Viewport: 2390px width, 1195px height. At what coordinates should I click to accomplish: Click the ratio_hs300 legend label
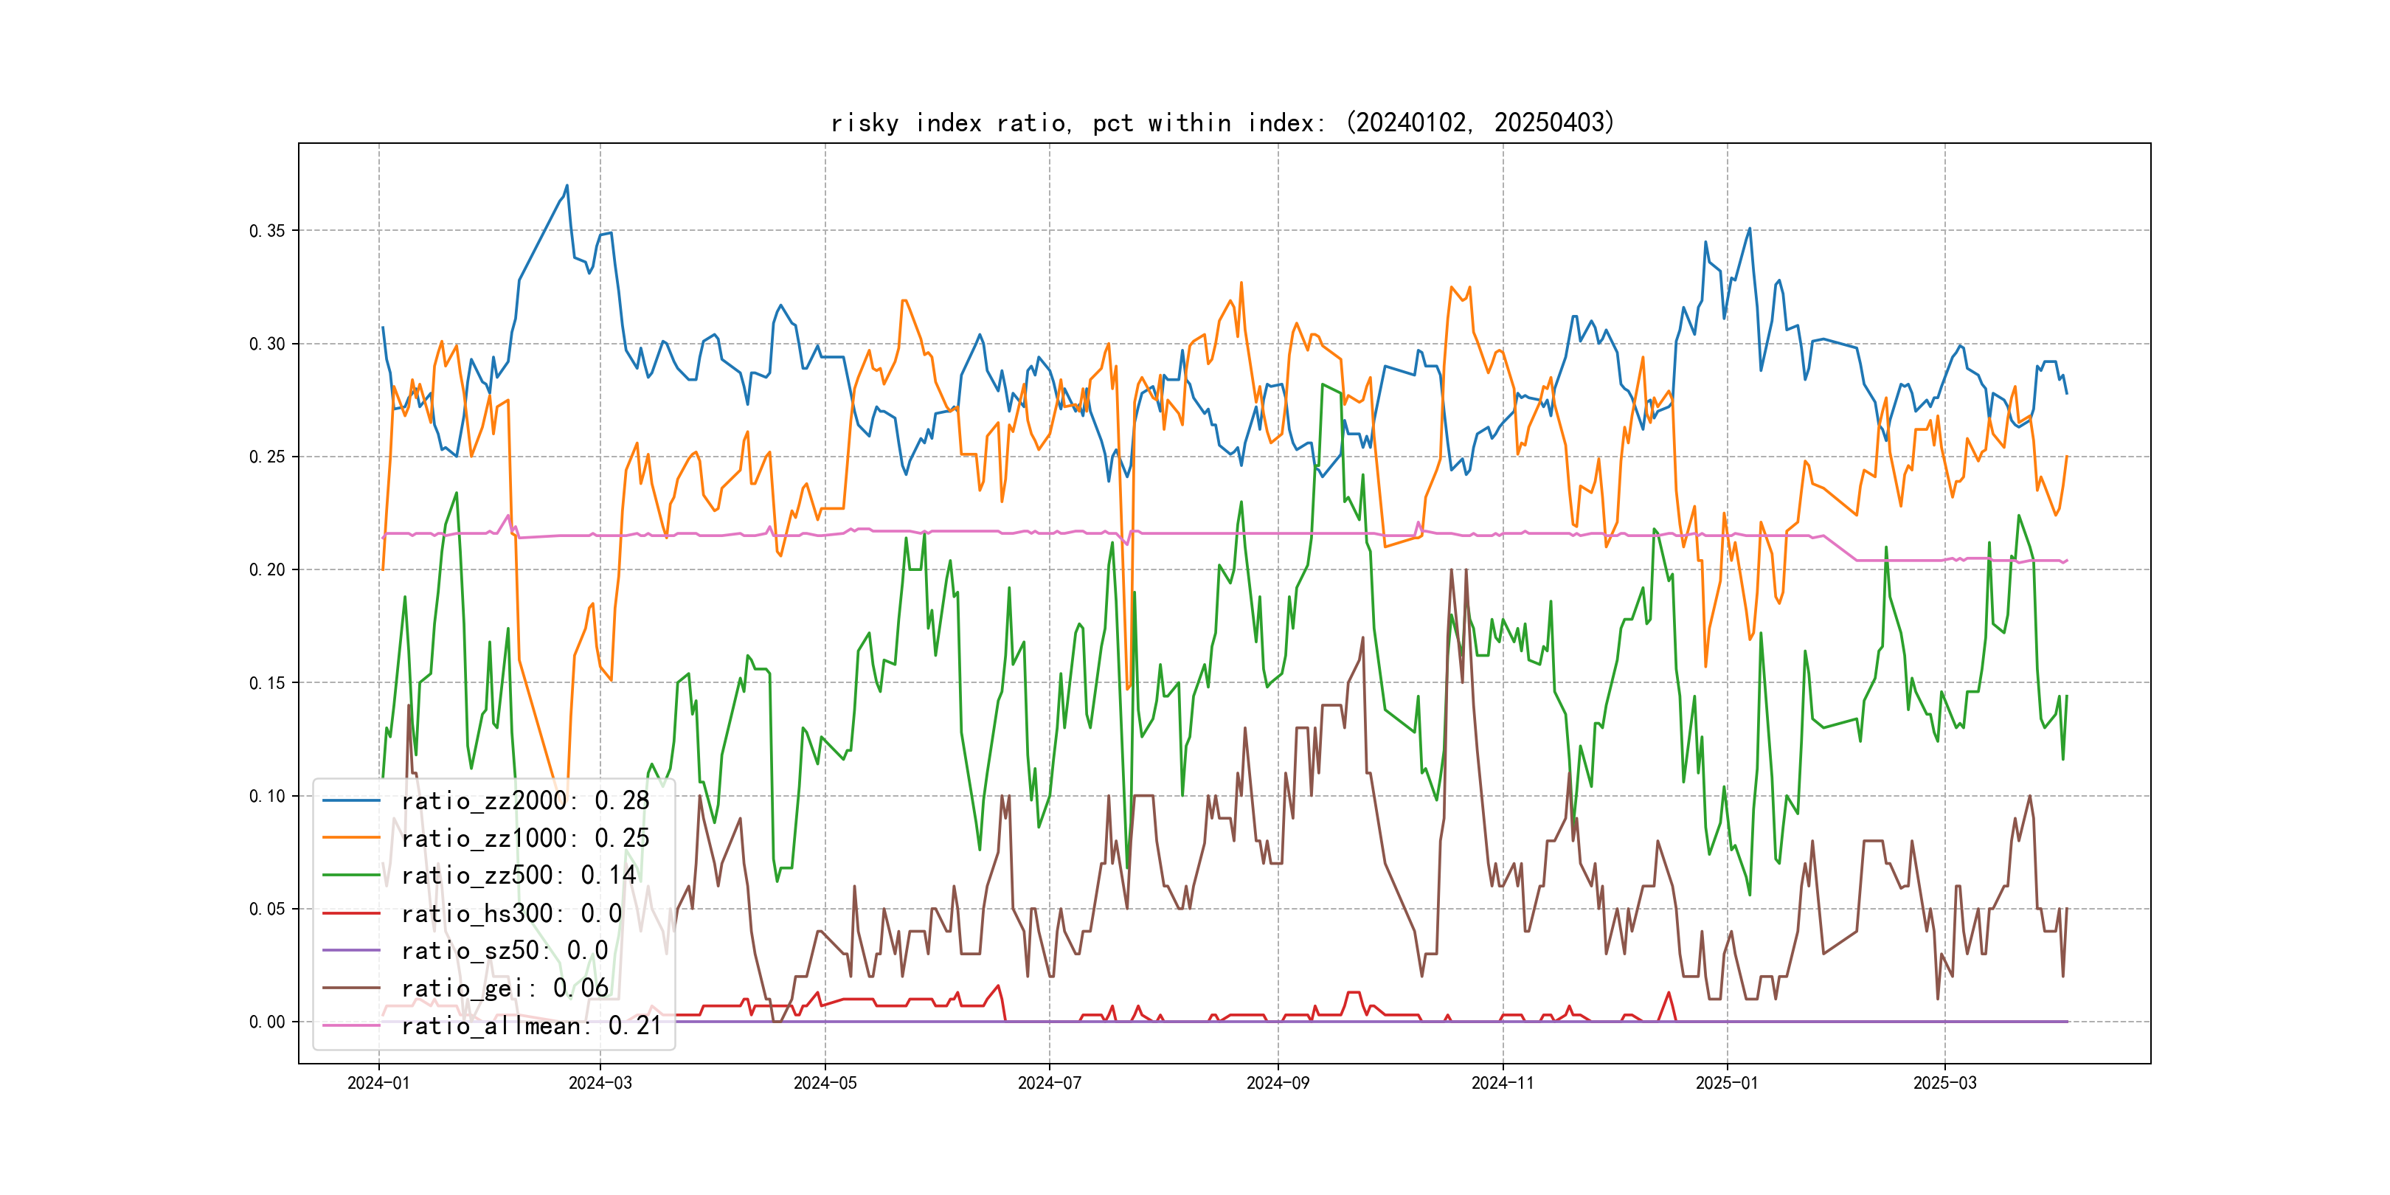[511, 913]
